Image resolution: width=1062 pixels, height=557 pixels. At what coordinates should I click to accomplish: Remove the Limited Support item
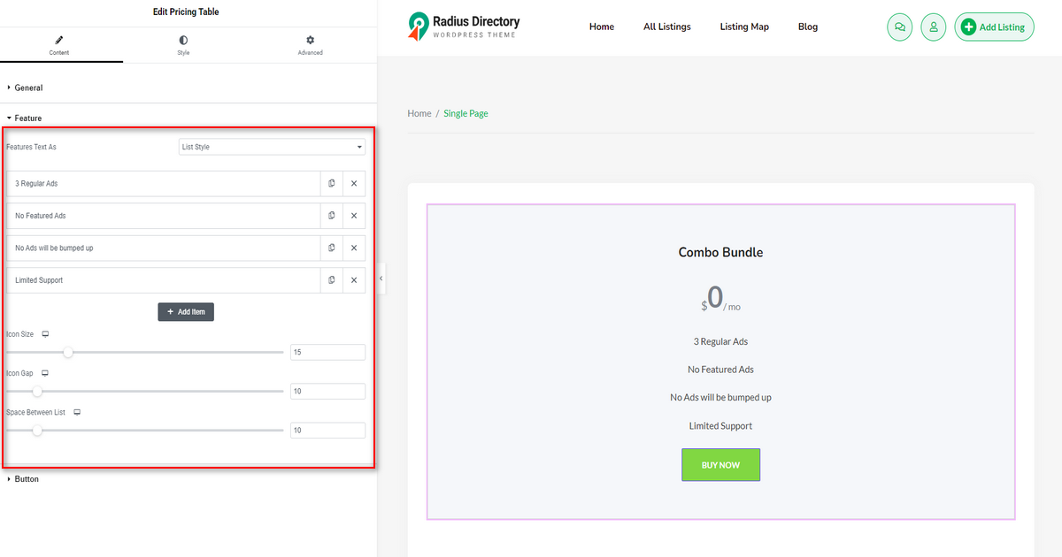point(354,280)
